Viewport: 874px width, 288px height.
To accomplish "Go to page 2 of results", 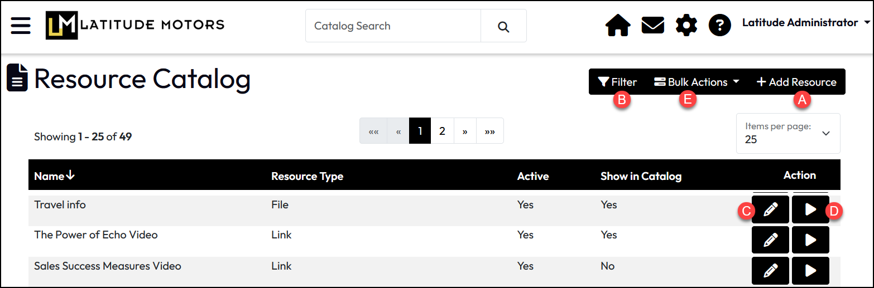I will (x=442, y=131).
